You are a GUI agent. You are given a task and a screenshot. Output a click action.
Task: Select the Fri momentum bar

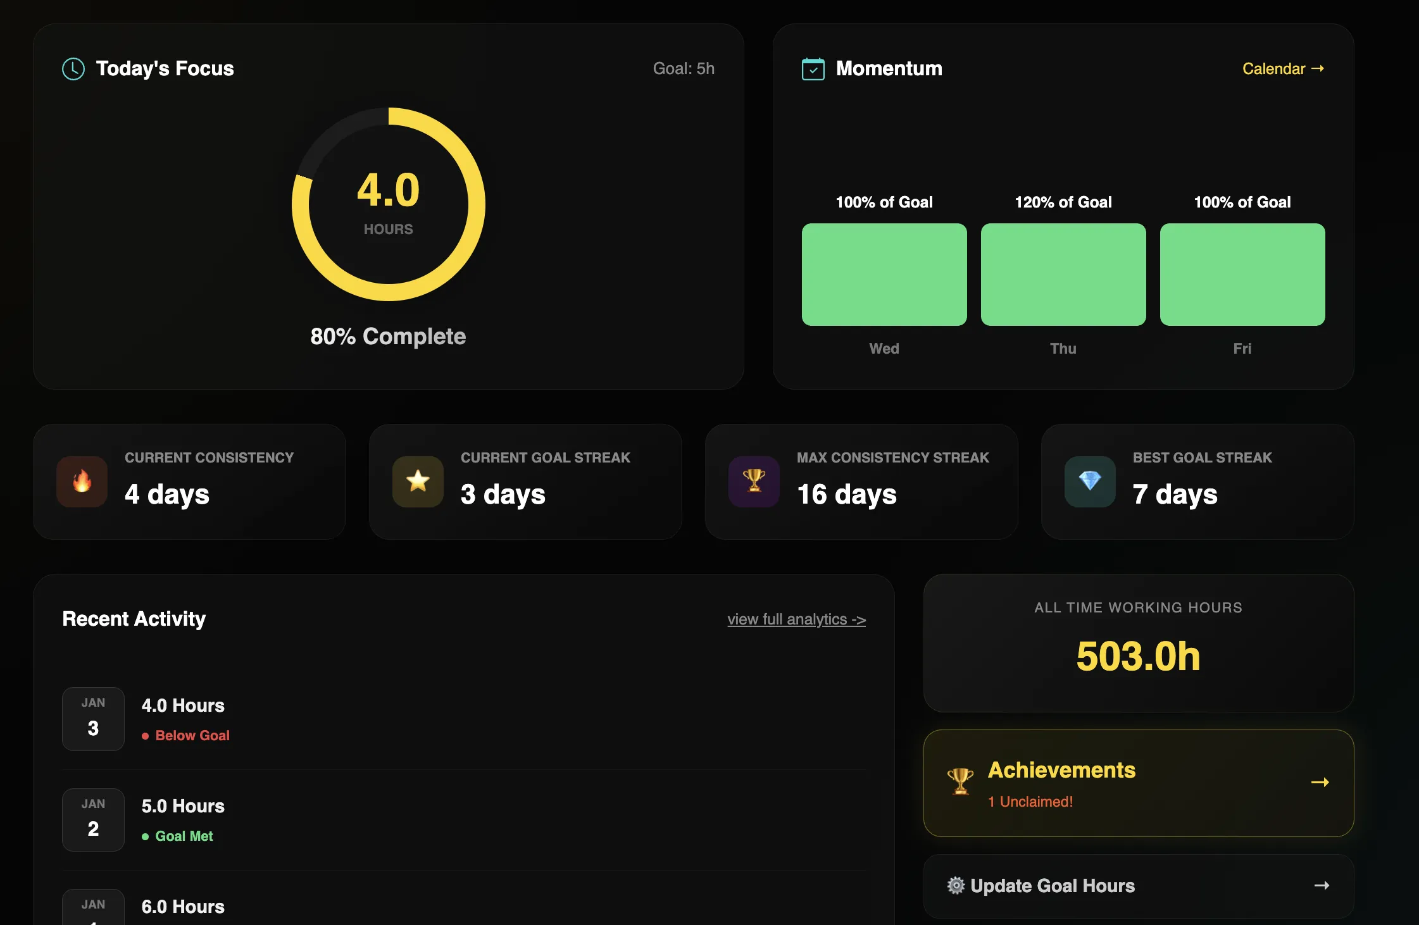pos(1242,275)
